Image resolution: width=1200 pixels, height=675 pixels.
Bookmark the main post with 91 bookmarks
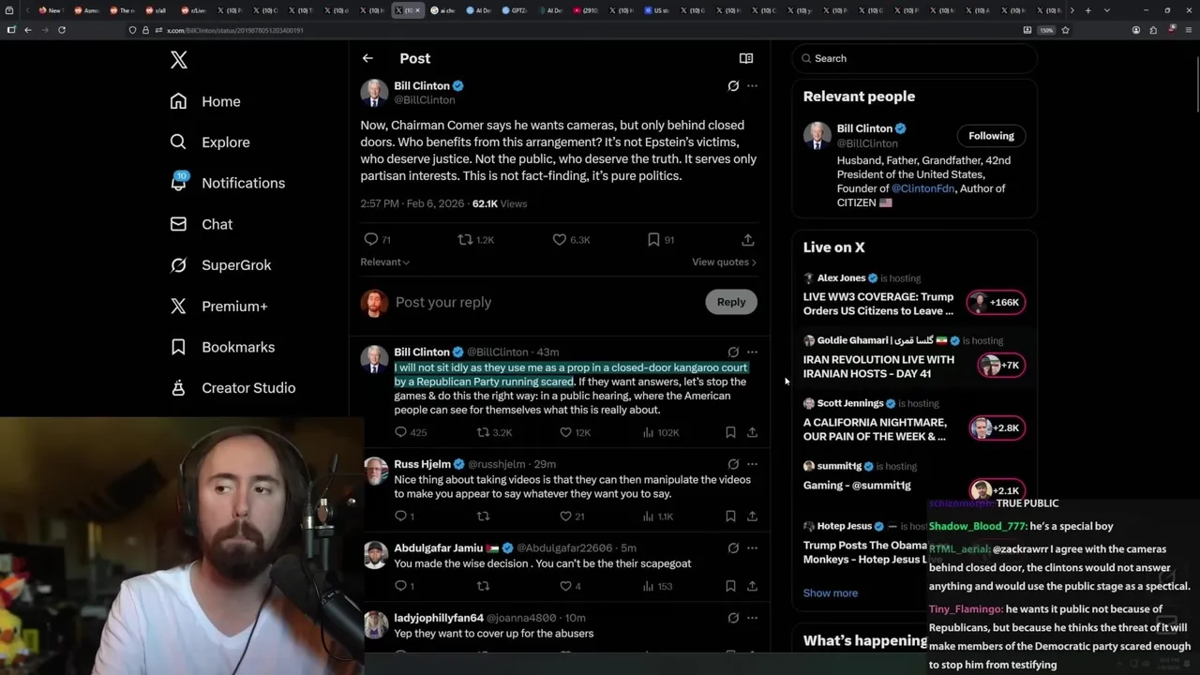[x=661, y=240]
